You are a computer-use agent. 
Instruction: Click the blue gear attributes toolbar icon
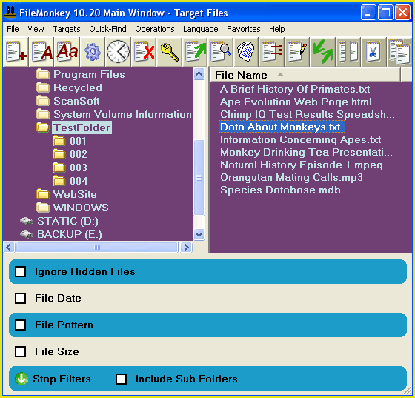[x=93, y=52]
